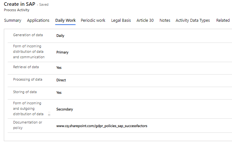
Task: Open the Applications tab
Action: [38, 20]
